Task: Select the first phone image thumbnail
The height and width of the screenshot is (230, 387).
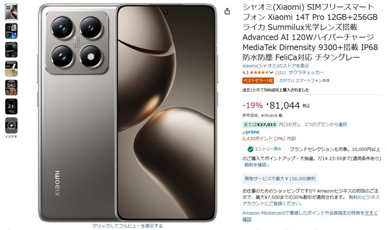Action: 11,12
